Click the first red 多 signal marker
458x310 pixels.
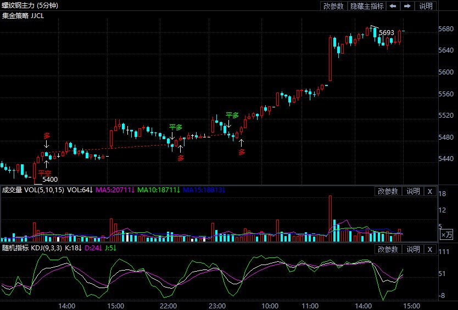coord(47,135)
